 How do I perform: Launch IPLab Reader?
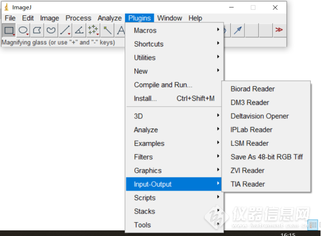[266, 130]
